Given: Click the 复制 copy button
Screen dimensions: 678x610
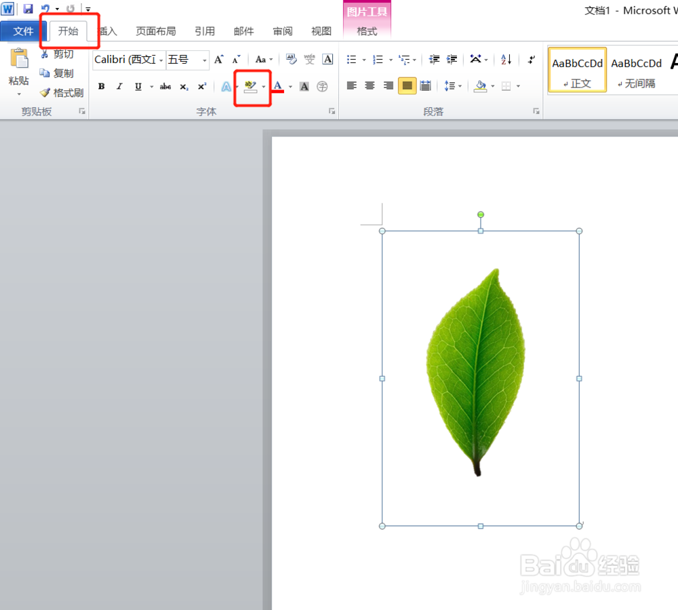Looking at the screenshot, I should [58, 73].
